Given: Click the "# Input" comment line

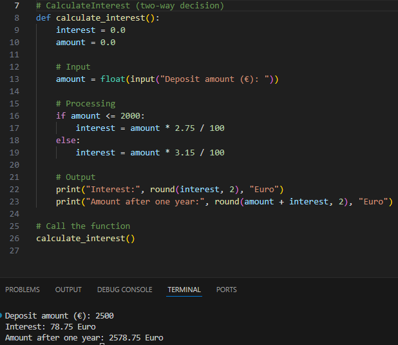Looking at the screenshot, I should click(73, 66).
